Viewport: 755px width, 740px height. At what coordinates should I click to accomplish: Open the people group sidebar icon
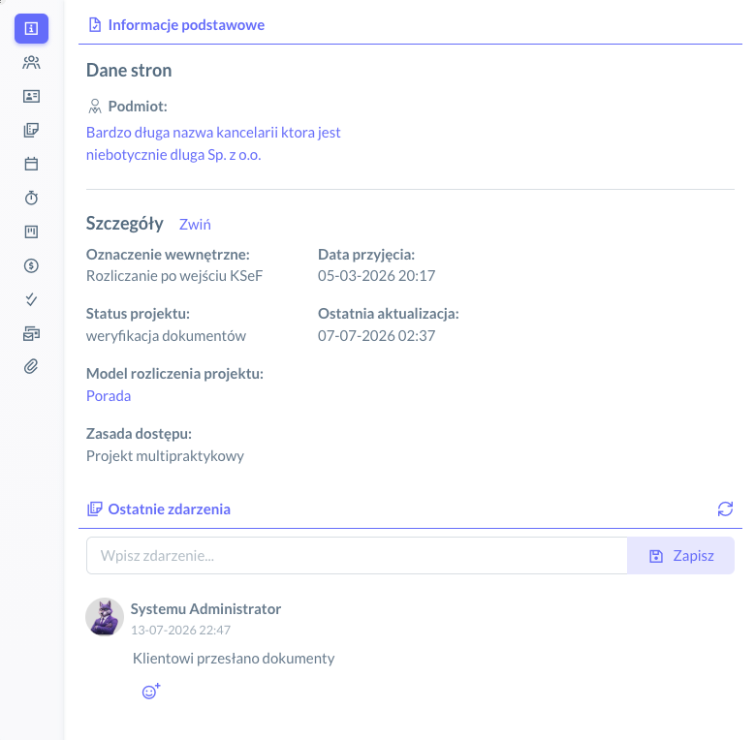click(x=31, y=63)
